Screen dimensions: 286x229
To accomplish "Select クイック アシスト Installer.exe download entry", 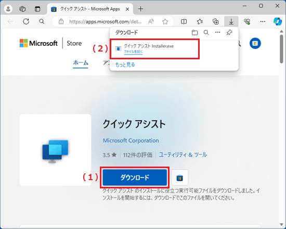I will [x=154, y=49].
